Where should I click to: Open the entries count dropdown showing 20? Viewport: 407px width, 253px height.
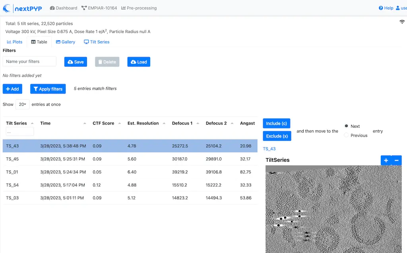[22, 104]
